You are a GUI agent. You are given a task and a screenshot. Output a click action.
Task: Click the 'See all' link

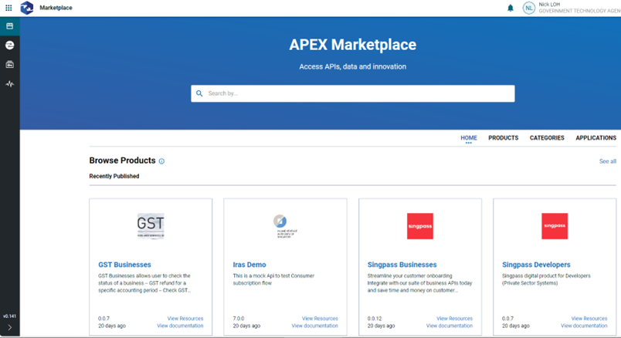[608, 161]
